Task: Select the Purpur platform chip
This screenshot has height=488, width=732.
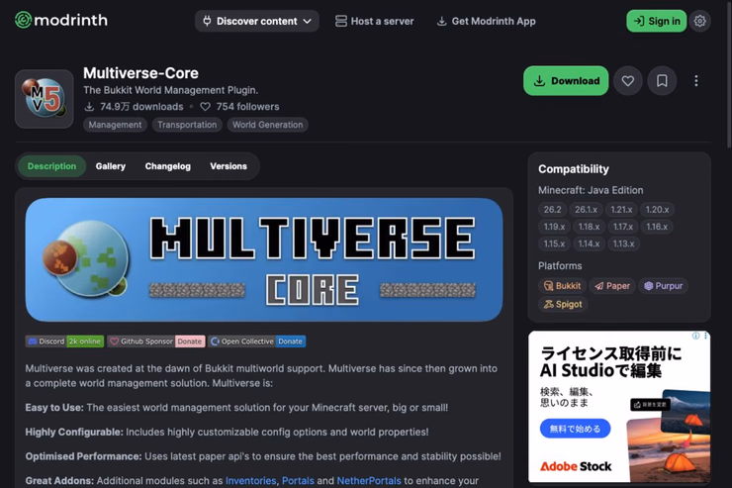Action: pos(663,286)
